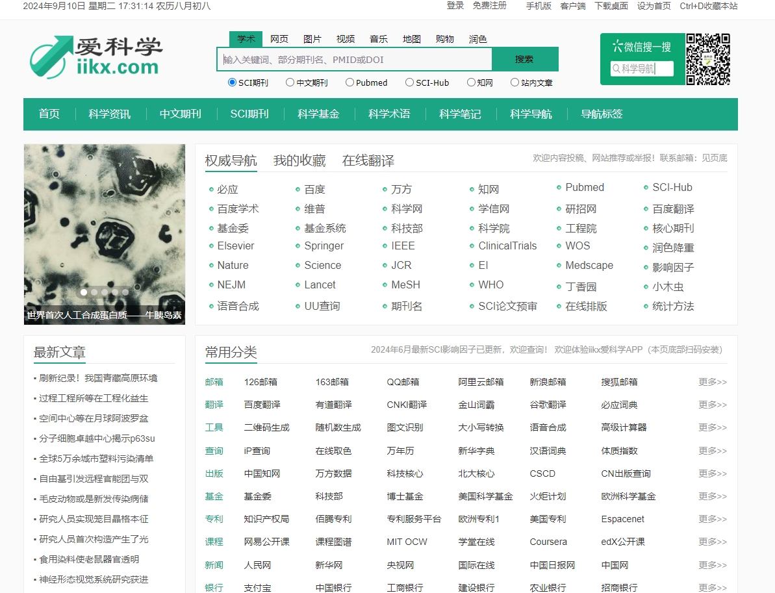This screenshot has height=593, width=775.
Task: Select the SCI期刊 radio option
Action: tap(232, 82)
